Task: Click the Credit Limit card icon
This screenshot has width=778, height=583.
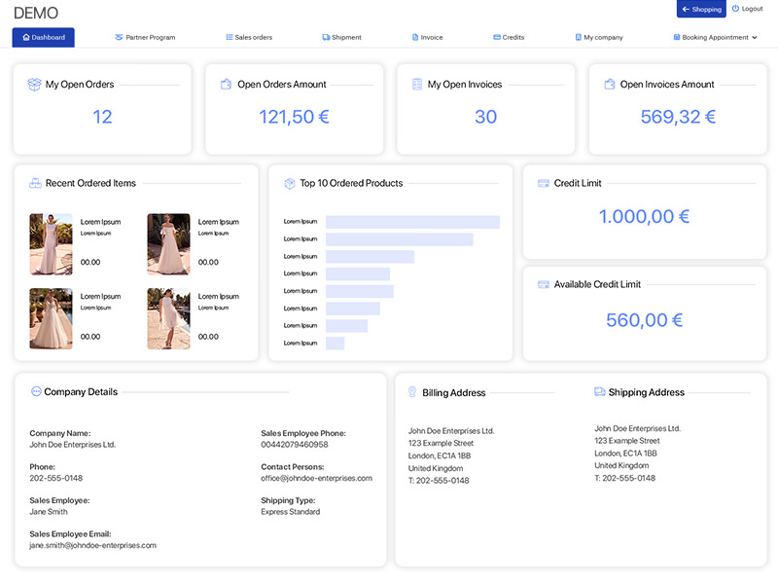Action: pos(544,183)
